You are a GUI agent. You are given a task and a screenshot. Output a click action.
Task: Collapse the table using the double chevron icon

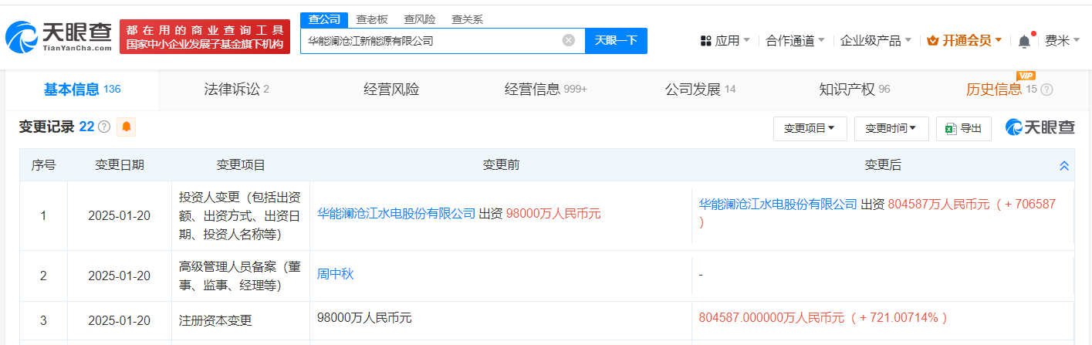pyautogui.click(x=1063, y=166)
